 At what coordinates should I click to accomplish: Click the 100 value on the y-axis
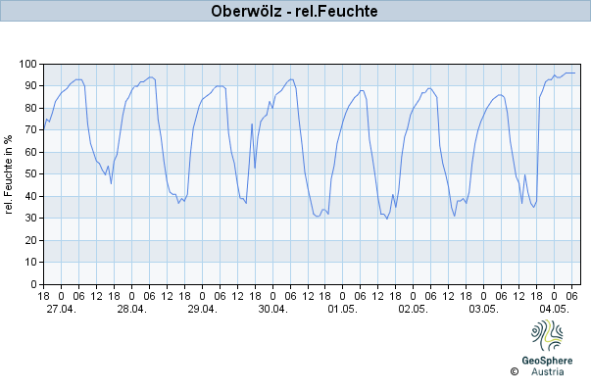(x=27, y=64)
